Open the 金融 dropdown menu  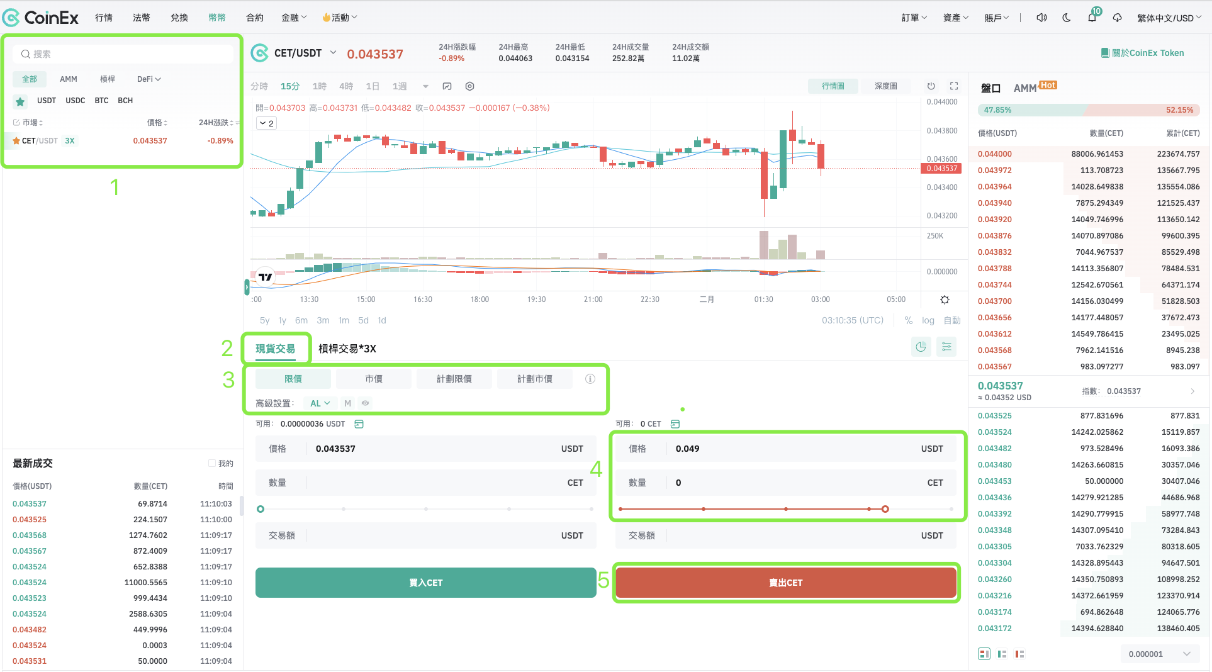point(294,18)
